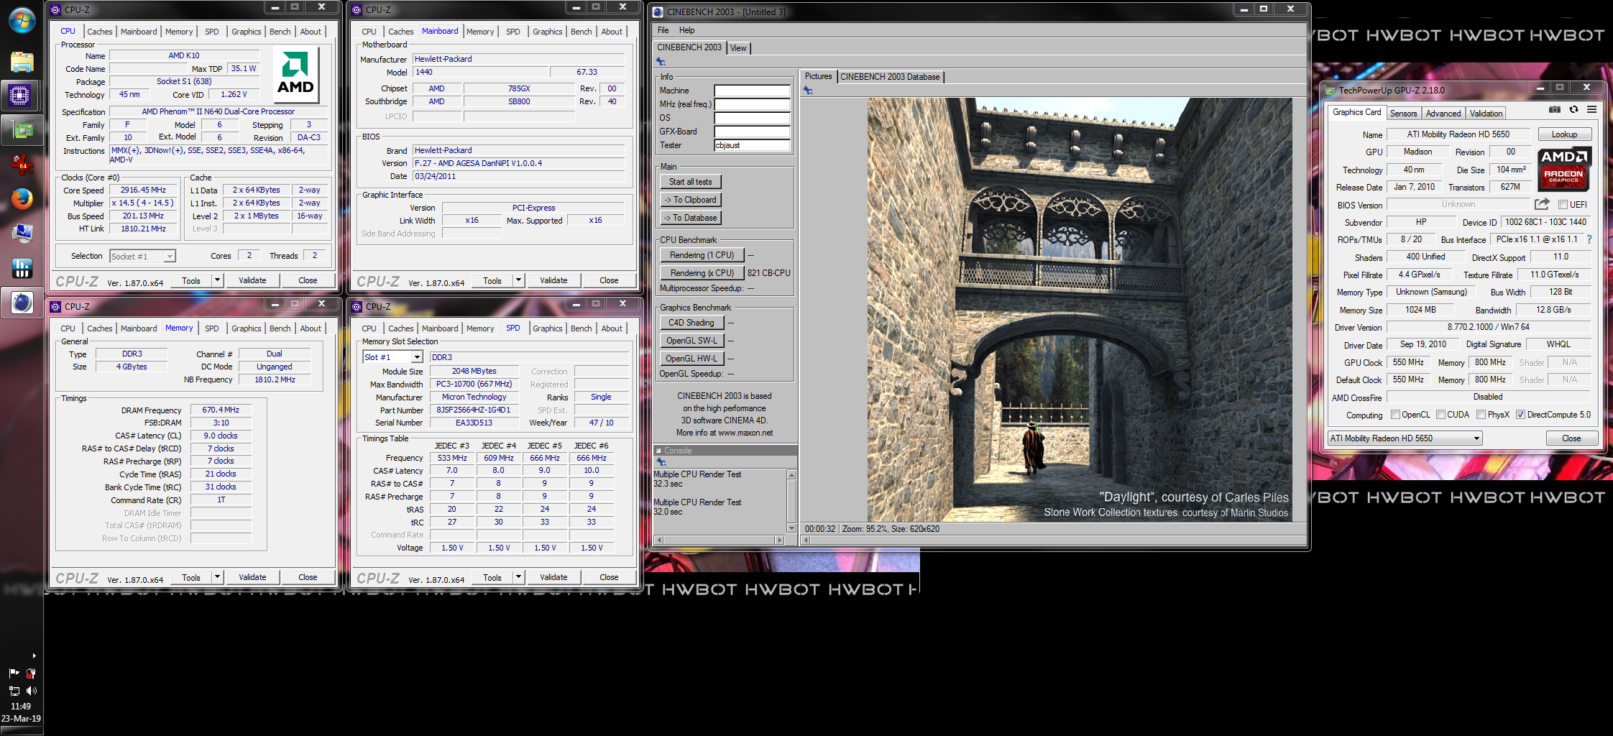Click the OpenGL HW-L button
Screen dimensions: 1613x736
[x=691, y=359]
